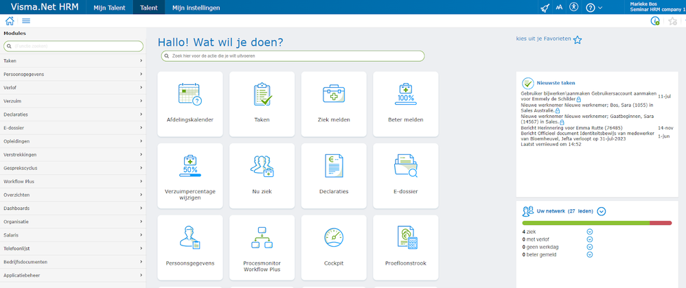Click the Visma.Net HRM logo
686x288 pixels.
45,7
